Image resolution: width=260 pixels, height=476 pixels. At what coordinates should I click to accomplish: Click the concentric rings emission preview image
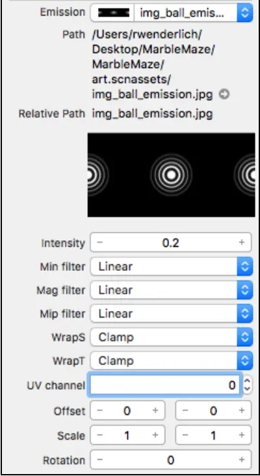tap(172, 175)
